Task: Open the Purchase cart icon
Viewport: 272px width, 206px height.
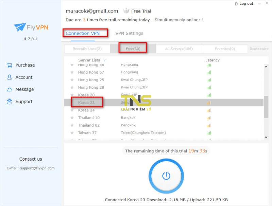Action: [10, 65]
